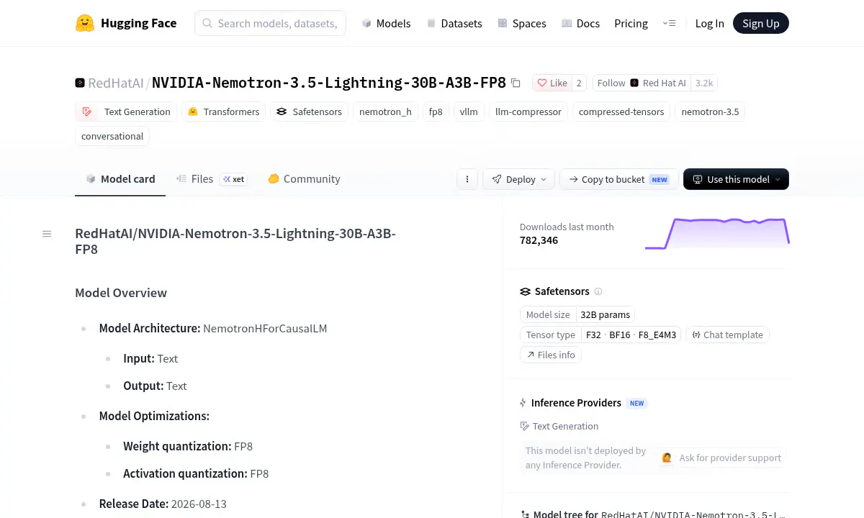Switch to the Files tab
The height and width of the screenshot is (518, 864).
click(202, 179)
